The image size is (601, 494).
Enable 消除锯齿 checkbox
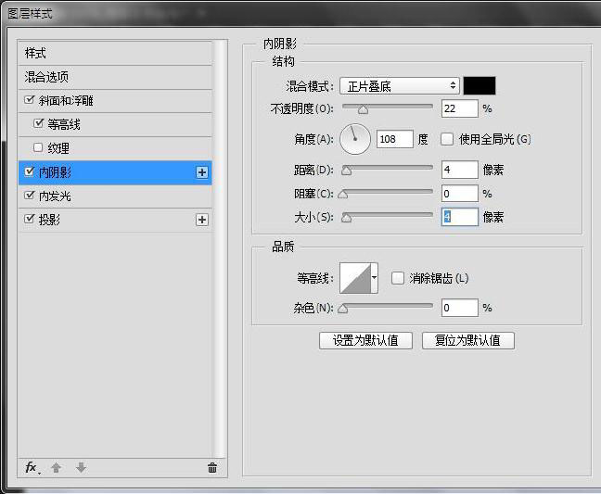tap(398, 278)
